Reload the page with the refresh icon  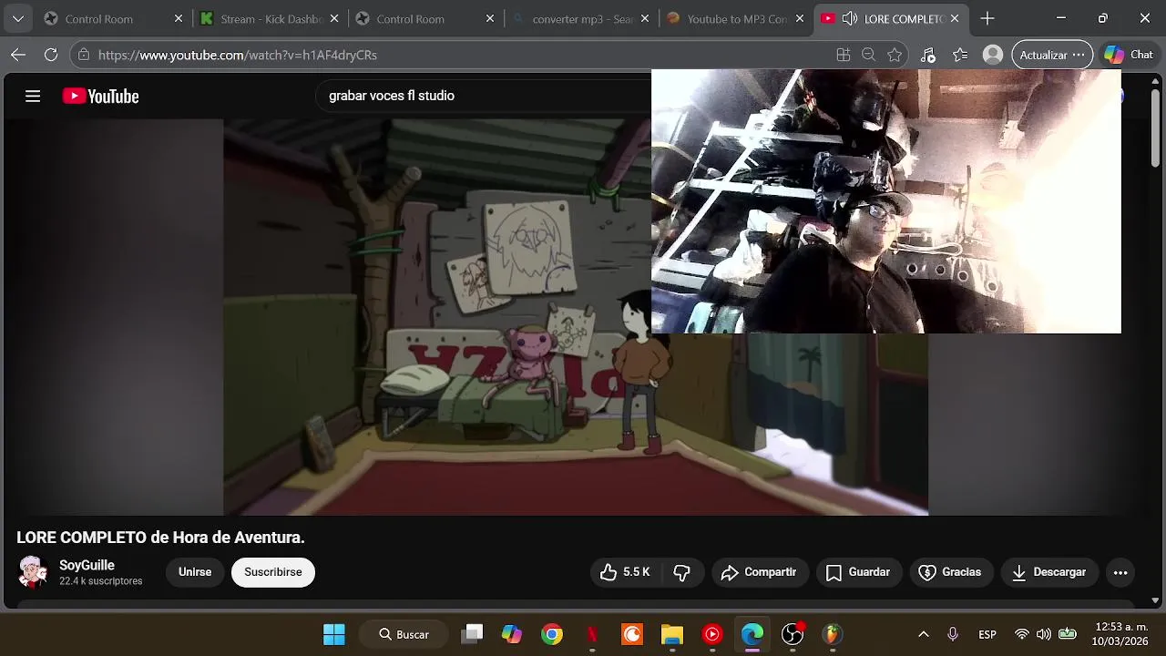coord(51,55)
